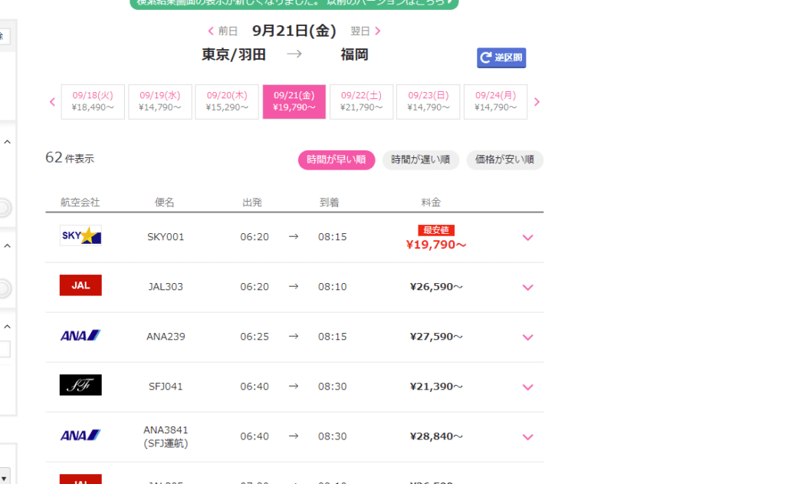The height and width of the screenshot is (484, 785).
Task: Expand the JAL303 flight details chevron
Action: 527,288
